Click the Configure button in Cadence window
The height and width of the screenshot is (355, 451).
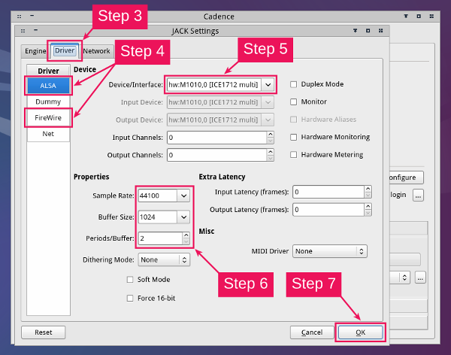(406, 177)
